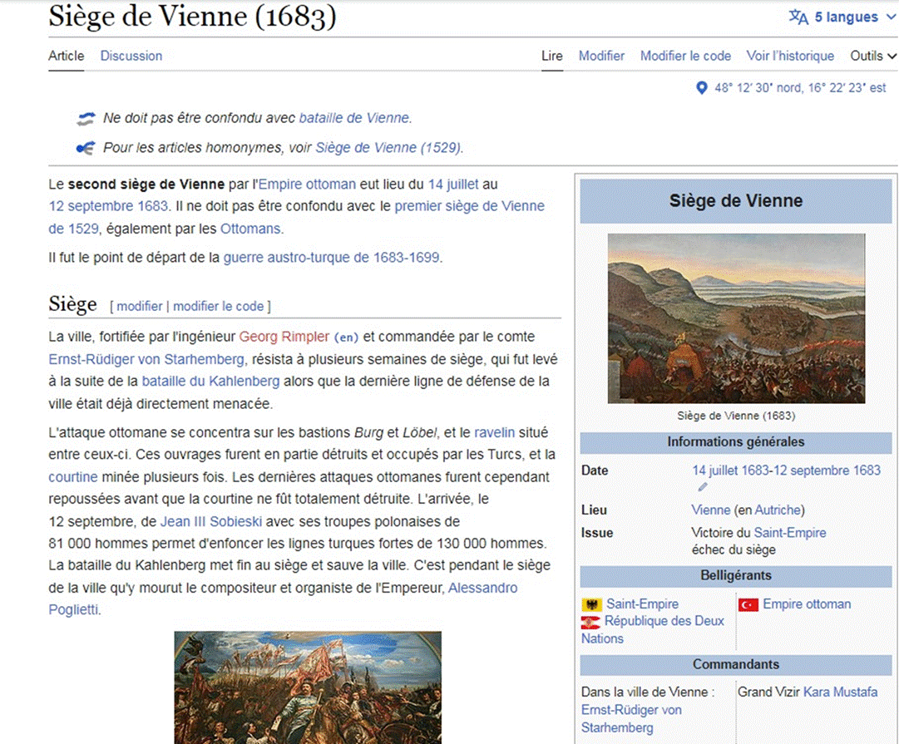Open guerre austro-turque de 1683-1699 link
This screenshot has width=899, height=744.
point(331,258)
